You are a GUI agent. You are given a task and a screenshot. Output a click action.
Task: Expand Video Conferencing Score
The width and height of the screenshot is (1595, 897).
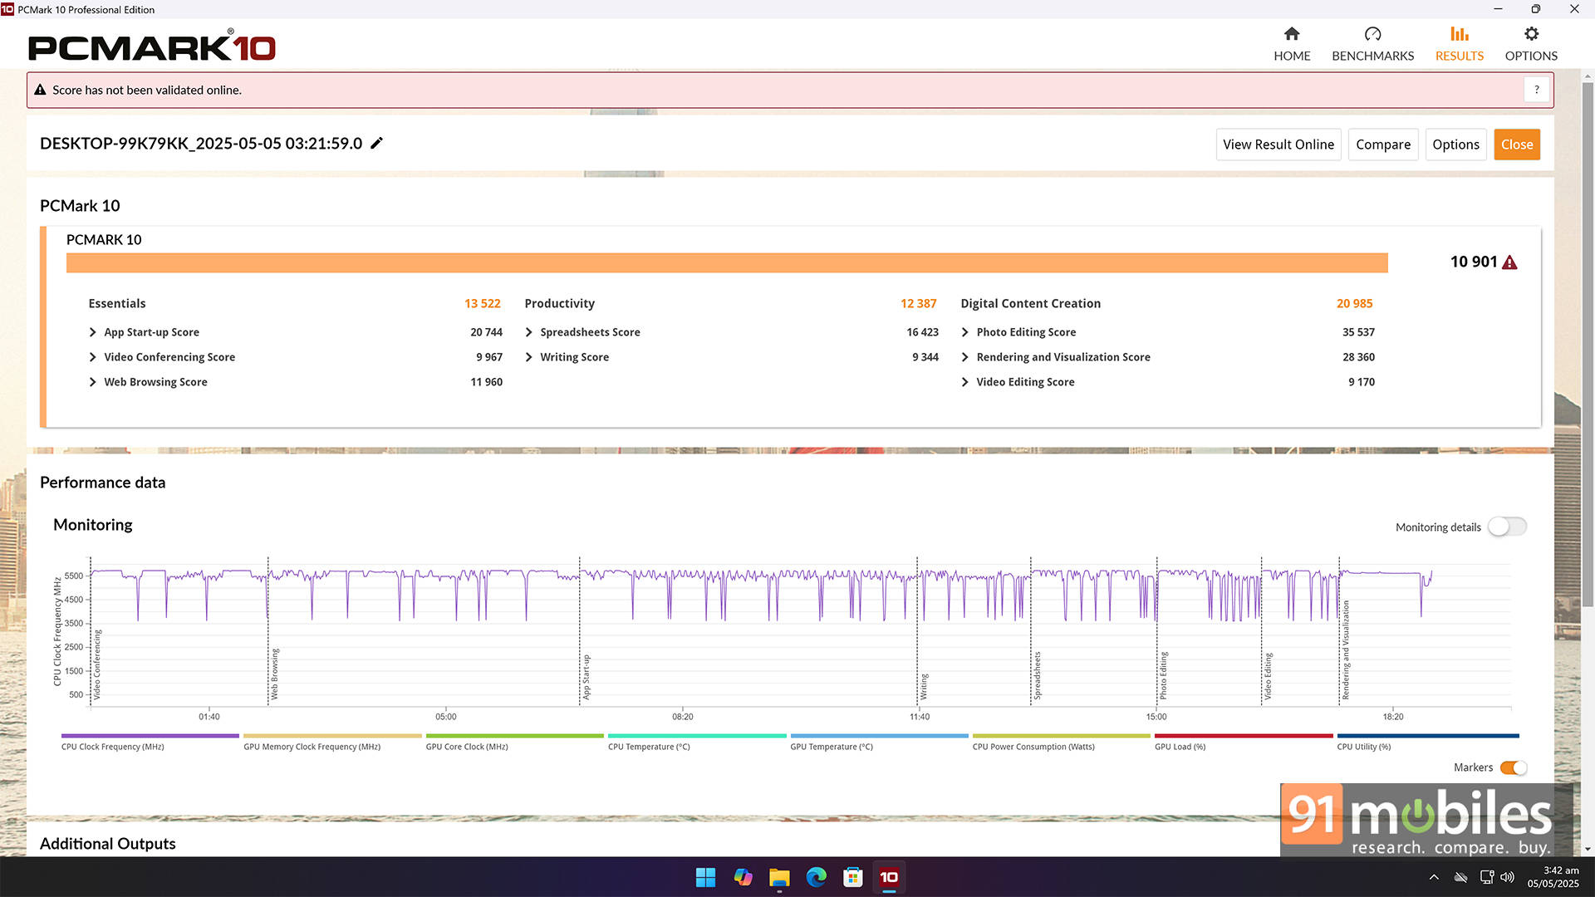click(x=92, y=357)
